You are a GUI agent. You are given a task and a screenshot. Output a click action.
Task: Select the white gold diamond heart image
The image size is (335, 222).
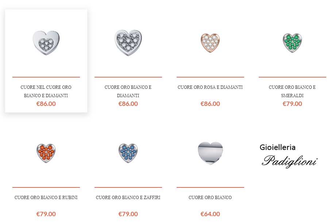tap(128, 43)
